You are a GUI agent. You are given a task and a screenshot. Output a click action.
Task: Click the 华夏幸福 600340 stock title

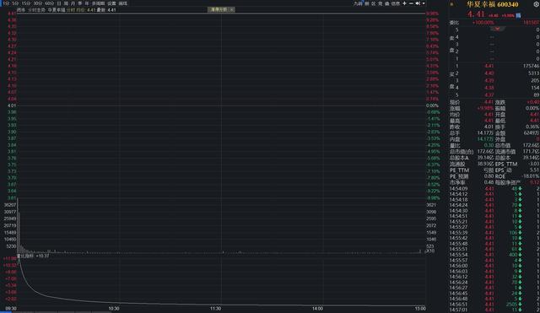(492, 4)
